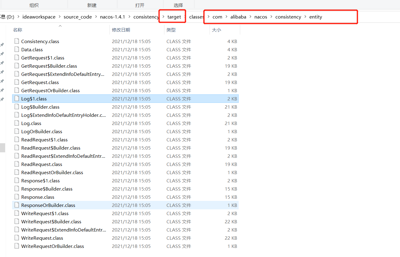Open the 选择 ribbon group
Image resolution: width=400 pixels, height=257 pixels.
[x=178, y=5]
